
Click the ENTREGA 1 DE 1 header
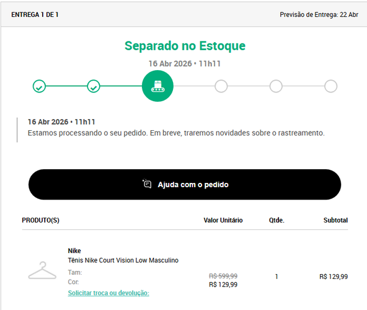(35, 15)
